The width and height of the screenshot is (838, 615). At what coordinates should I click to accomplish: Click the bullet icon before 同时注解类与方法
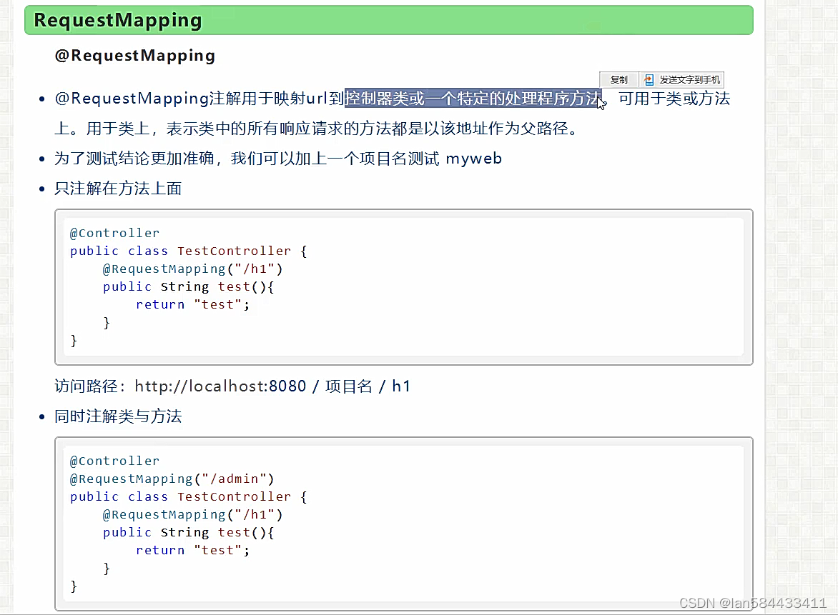(x=43, y=416)
